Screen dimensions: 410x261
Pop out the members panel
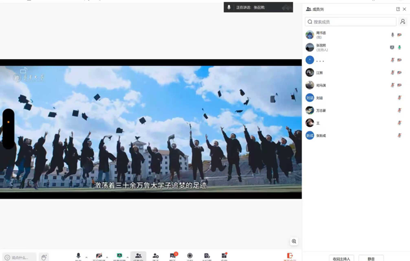tap(397, 9)
